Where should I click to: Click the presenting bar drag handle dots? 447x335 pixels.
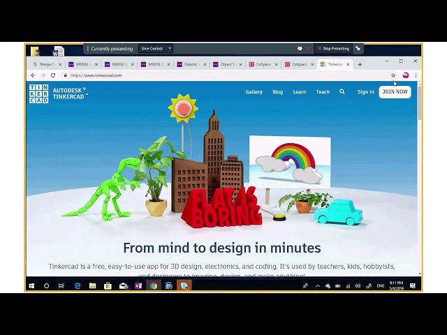(88, 49)
